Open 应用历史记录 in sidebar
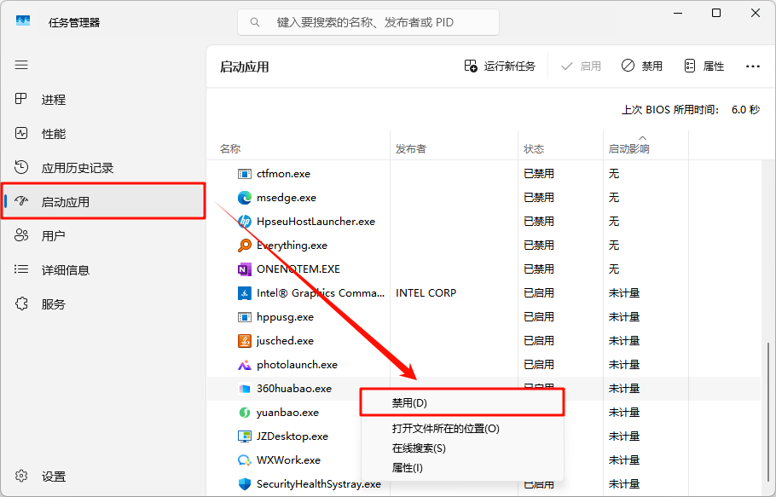Image resolution: width=776 pixels, height=497 pixels. (x=77, y=168)
